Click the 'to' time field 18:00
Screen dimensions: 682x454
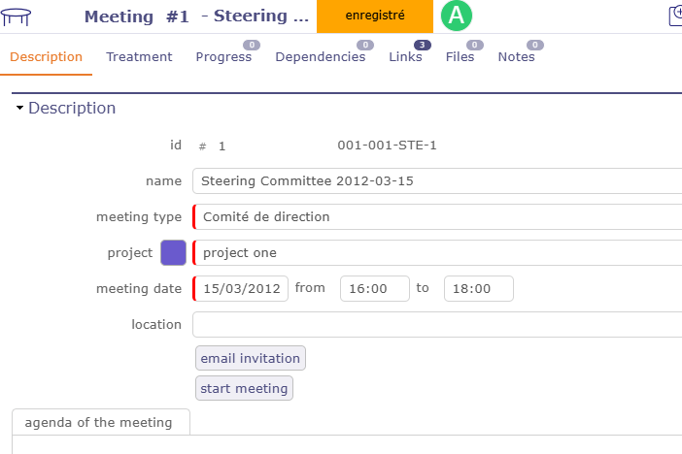478,289
